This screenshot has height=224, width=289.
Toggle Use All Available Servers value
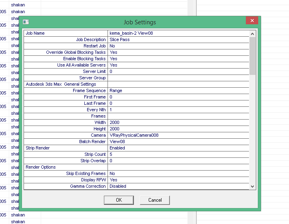click(x=178, y=65)
